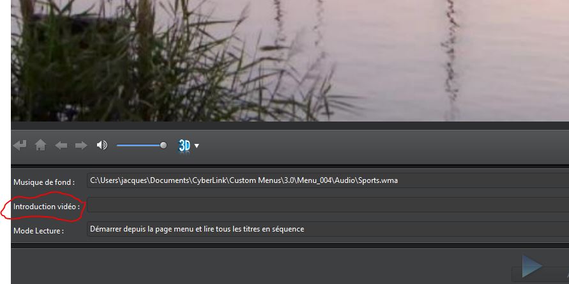Viewport: 569px width, 284px height.
Task: Click the Musique de fond path field
Action: (328, 180)
